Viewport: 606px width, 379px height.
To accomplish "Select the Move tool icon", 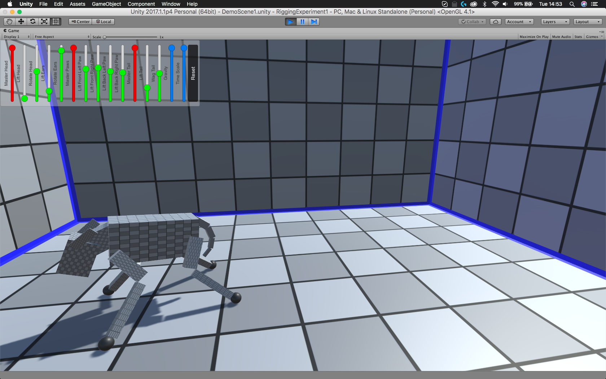I will (21, 22).
